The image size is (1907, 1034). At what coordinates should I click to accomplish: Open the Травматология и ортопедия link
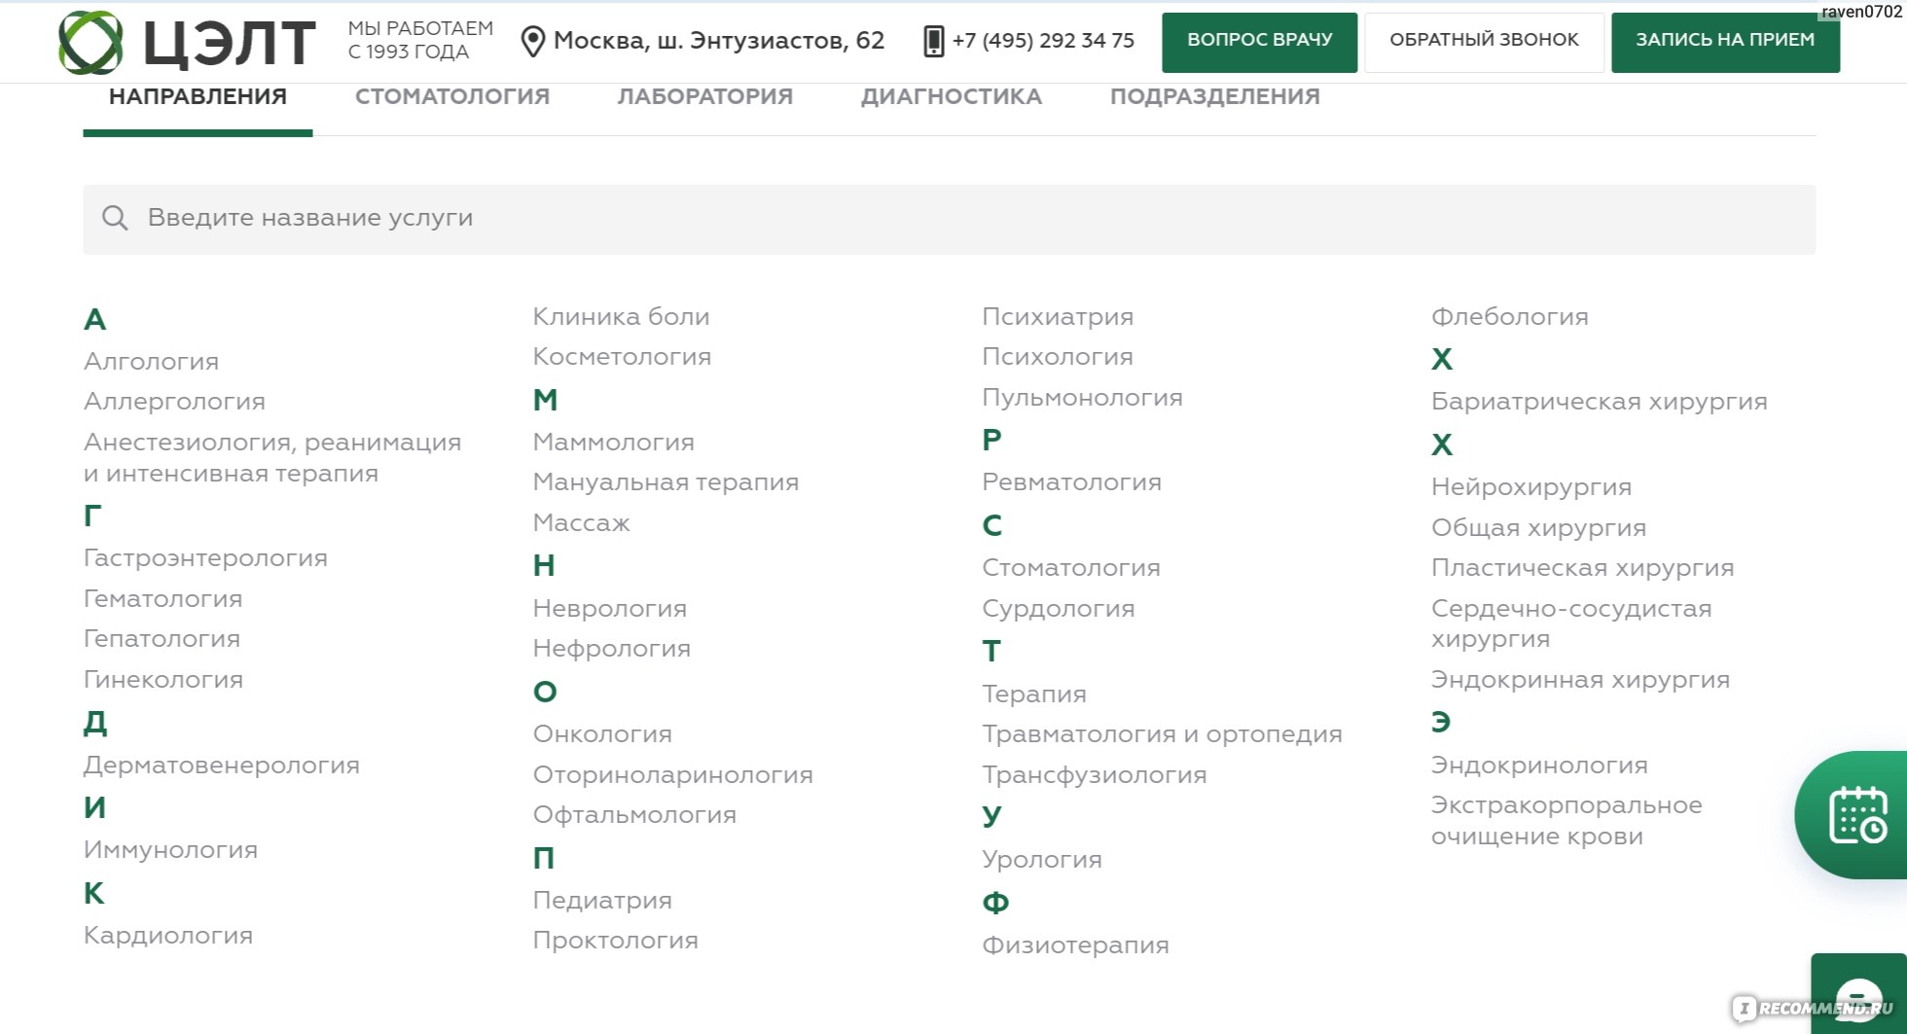click(x=1163, y=734)
